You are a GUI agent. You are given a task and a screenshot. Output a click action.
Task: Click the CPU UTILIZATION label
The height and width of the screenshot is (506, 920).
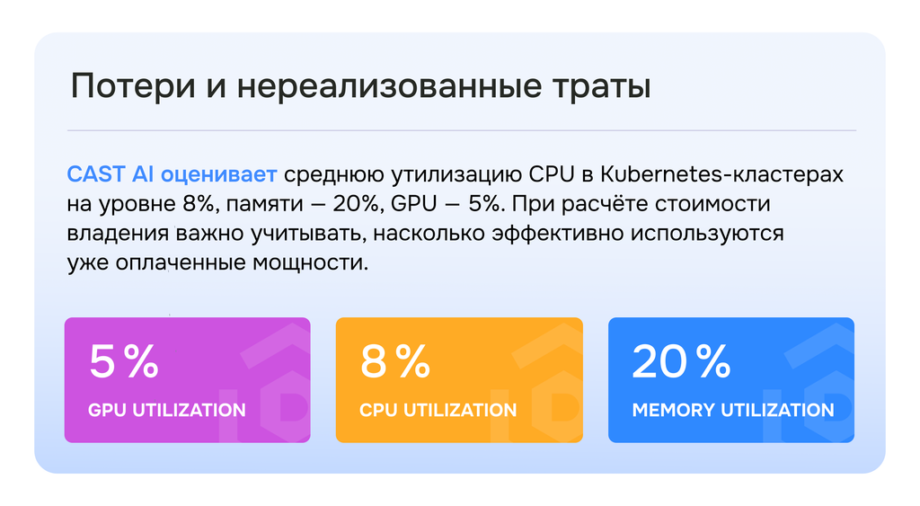[x=438, y=411]
